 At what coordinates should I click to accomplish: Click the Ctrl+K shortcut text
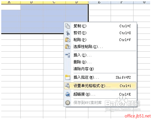[125, 94]
